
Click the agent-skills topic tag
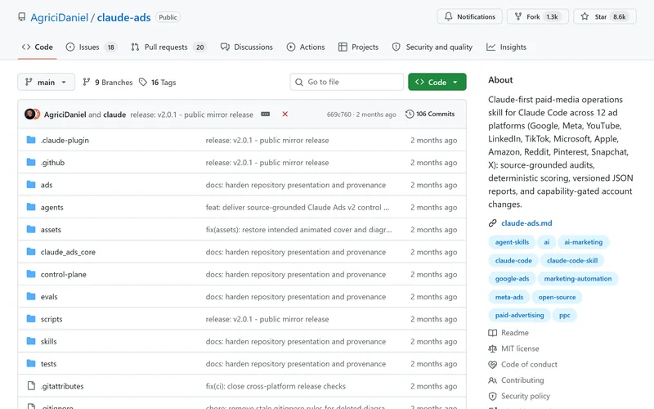tap(512, 242)
